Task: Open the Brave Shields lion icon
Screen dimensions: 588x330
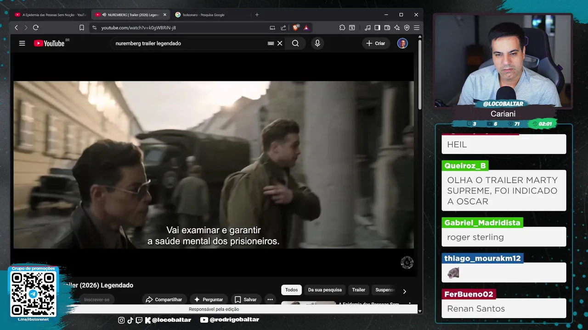Action: click(x=295, y=27)
